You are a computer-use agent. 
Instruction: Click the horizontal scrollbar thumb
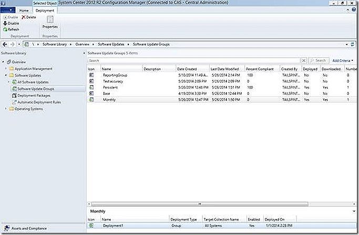point(200,204)
